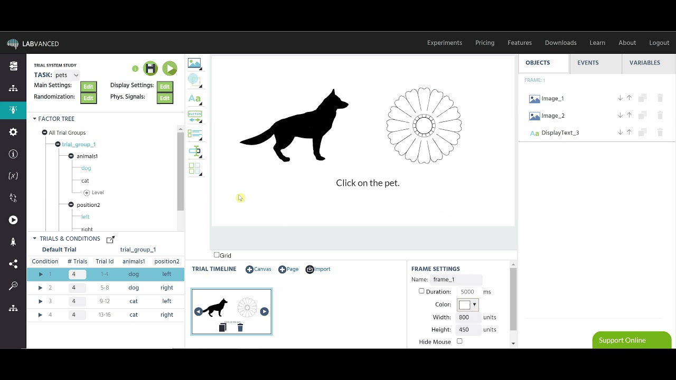Move DisplayText_3 up with the arrow
676x380 pixels.
coord(629,132)
